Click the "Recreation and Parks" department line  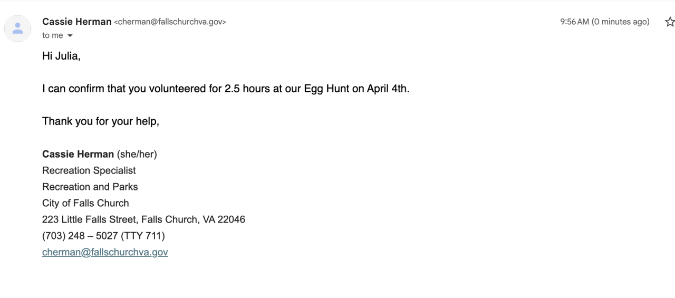[x=90, y=187]
